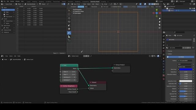Switch to the Geometry Nodes workspace tab
196x110 pixels.
pyautogui.click(x=95, y=2)
